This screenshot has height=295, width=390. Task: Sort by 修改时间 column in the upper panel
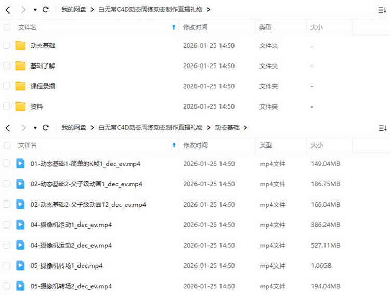(x=195, y=27)
